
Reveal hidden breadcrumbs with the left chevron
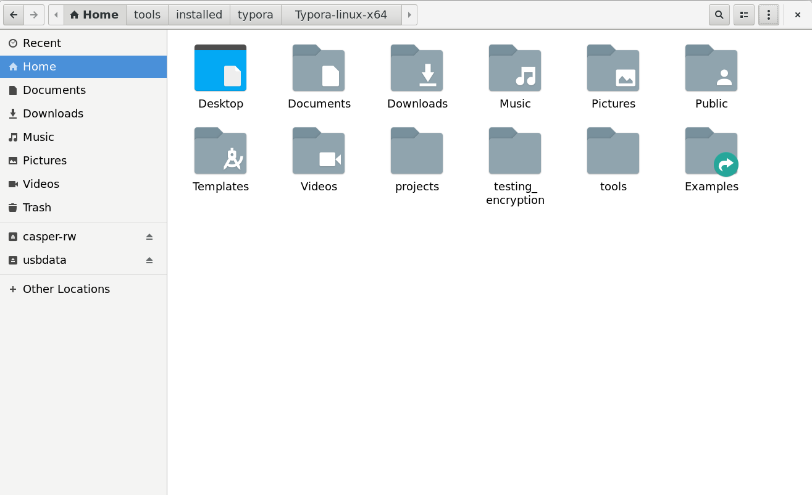click(x=56, y=14)
